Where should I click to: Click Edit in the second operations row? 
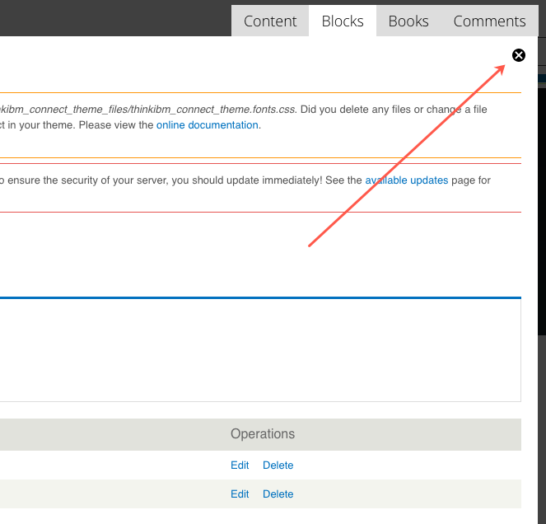[x=240, y=494]
